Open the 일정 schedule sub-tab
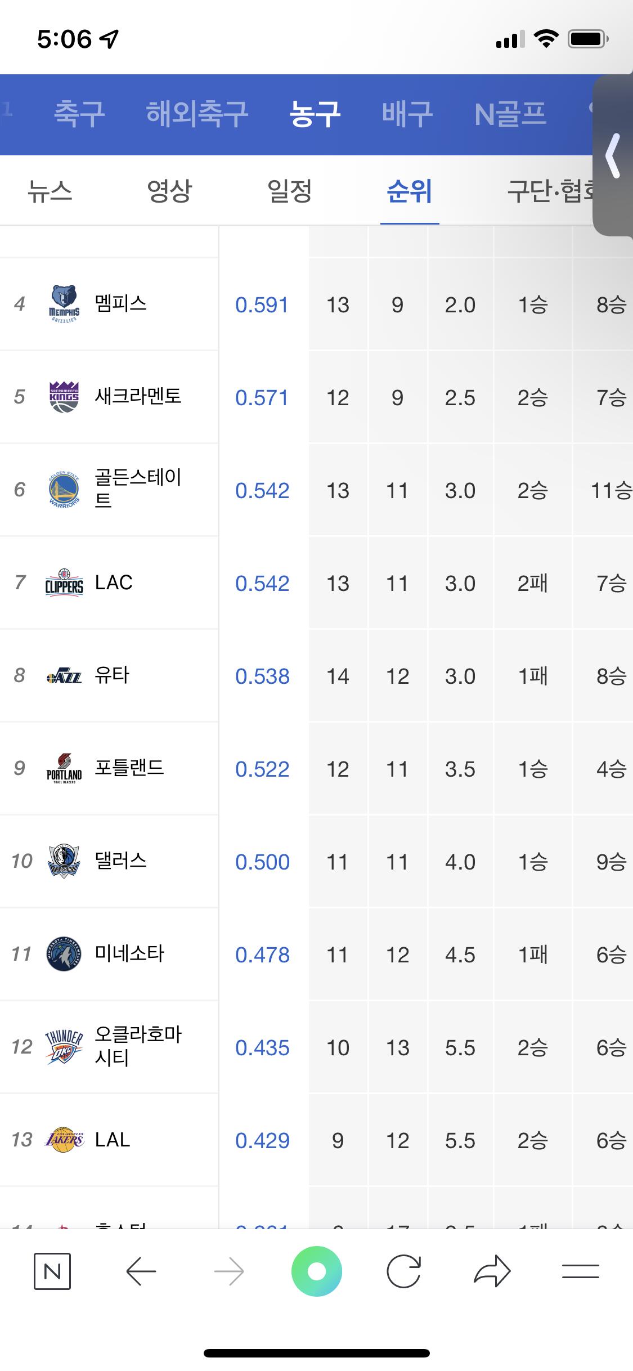633x1371 pixels. (x=290, y=191)
